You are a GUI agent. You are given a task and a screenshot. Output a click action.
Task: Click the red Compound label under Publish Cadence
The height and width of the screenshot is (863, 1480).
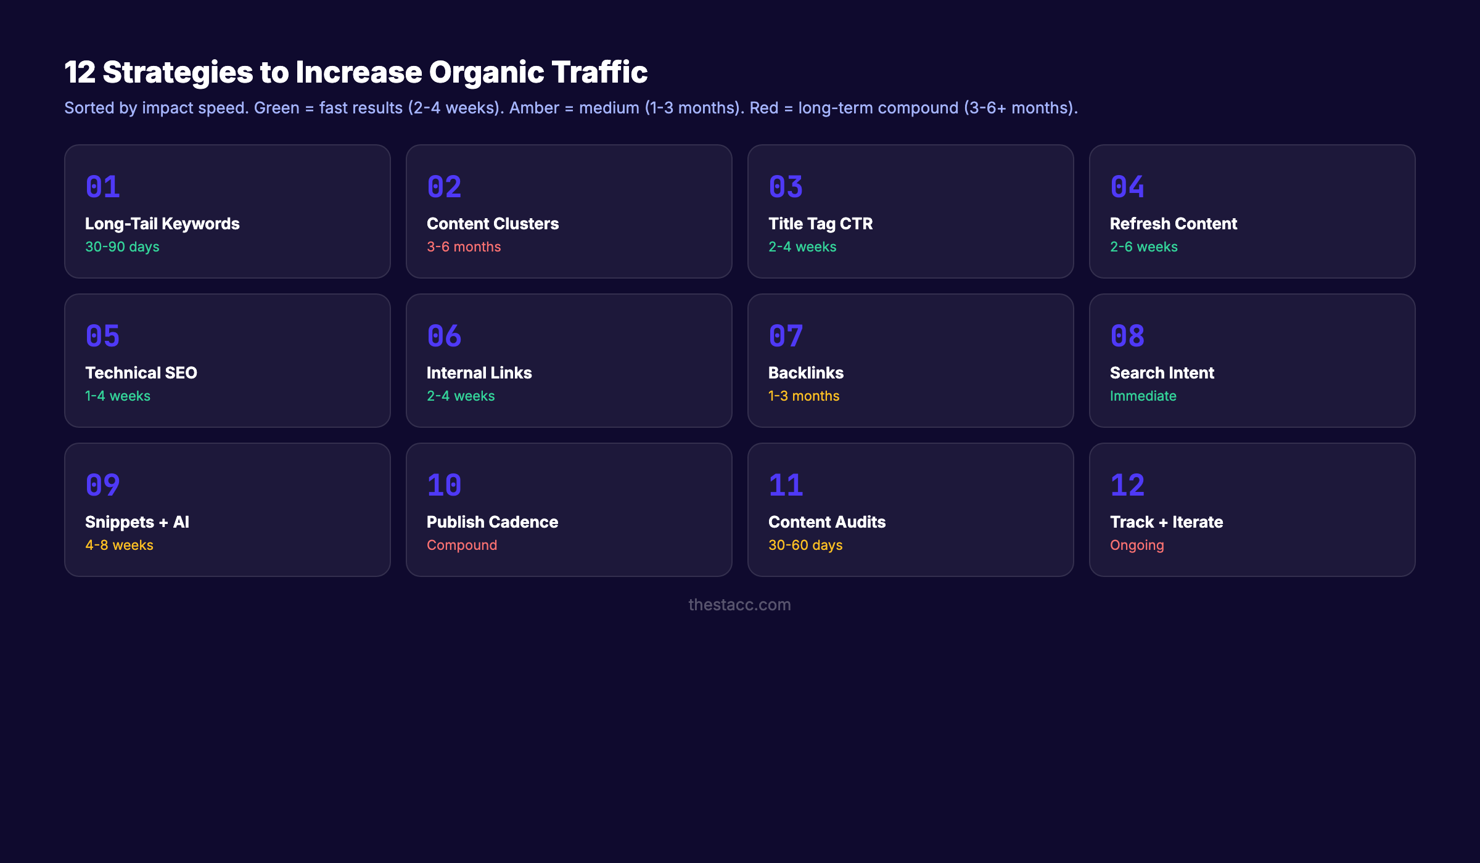(x=462, y=545)
